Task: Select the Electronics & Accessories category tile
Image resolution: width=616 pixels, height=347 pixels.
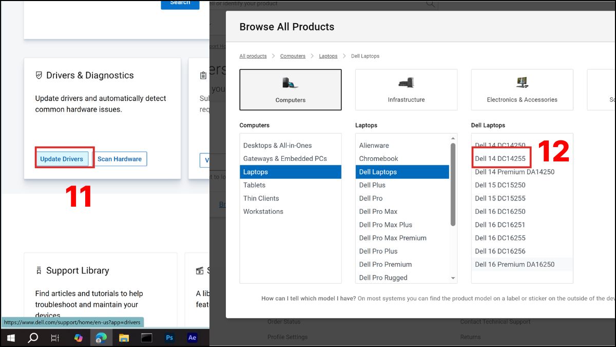Action: [522, 89]
